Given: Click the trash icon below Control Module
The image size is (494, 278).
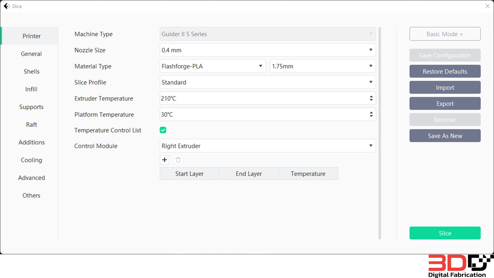Looking at the screenshot, I should pyautogui.click(x=178, y=160).
